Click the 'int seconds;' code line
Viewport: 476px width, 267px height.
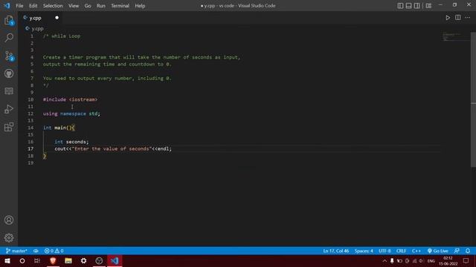pyautogui.click(x=71, y=142)
